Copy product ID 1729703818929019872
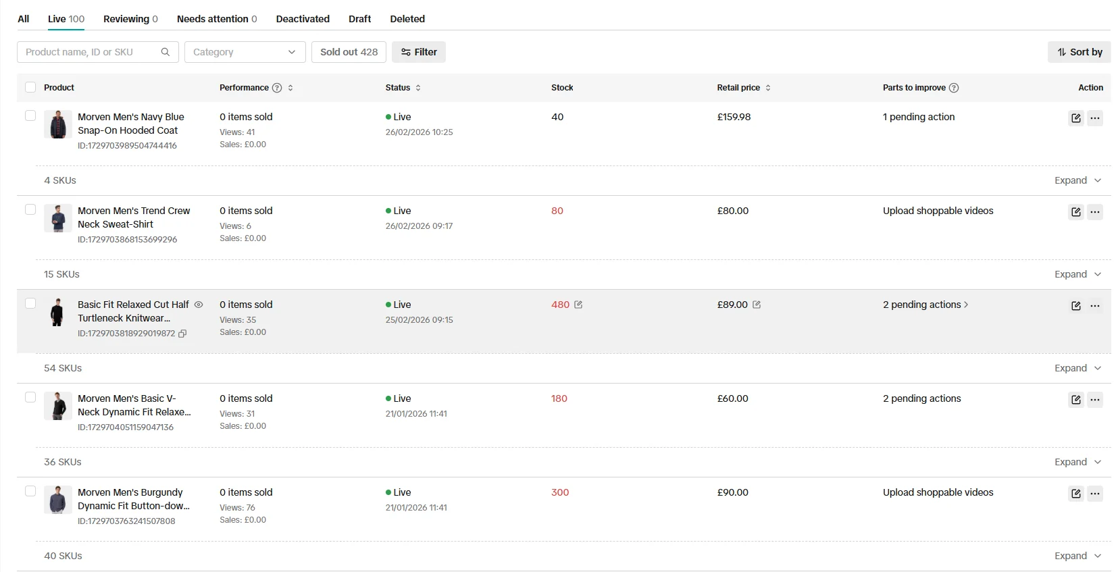 182,334
